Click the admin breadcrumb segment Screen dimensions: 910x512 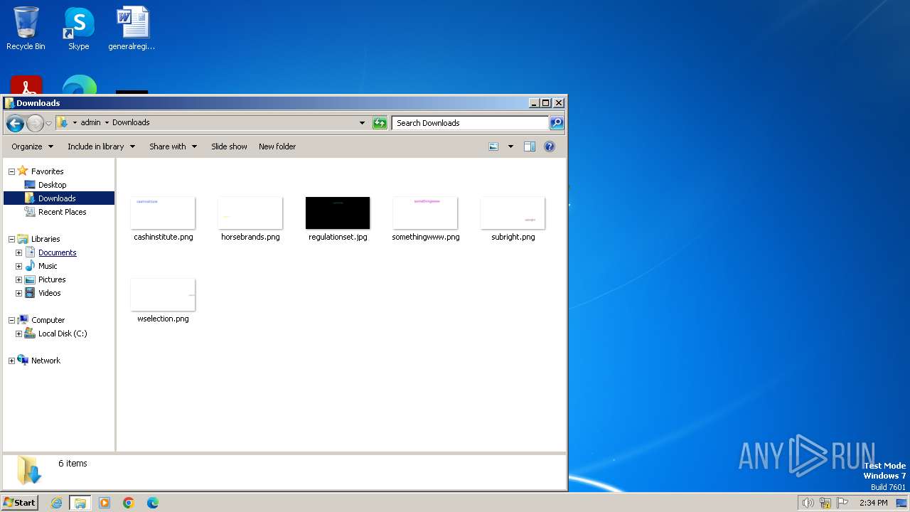[x=90, y=122]
